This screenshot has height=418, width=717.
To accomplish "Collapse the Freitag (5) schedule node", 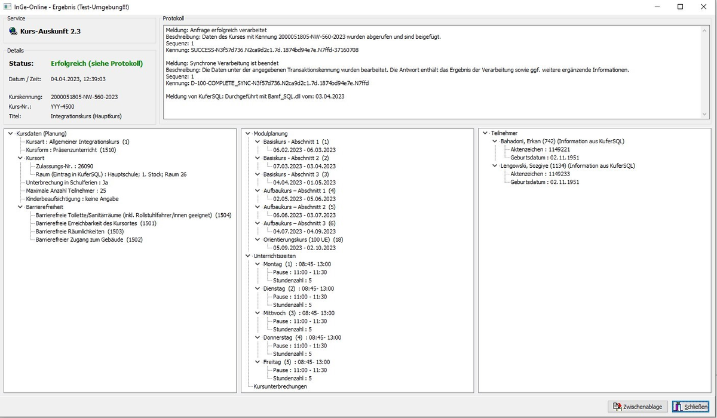I will (x=258, y=362).
